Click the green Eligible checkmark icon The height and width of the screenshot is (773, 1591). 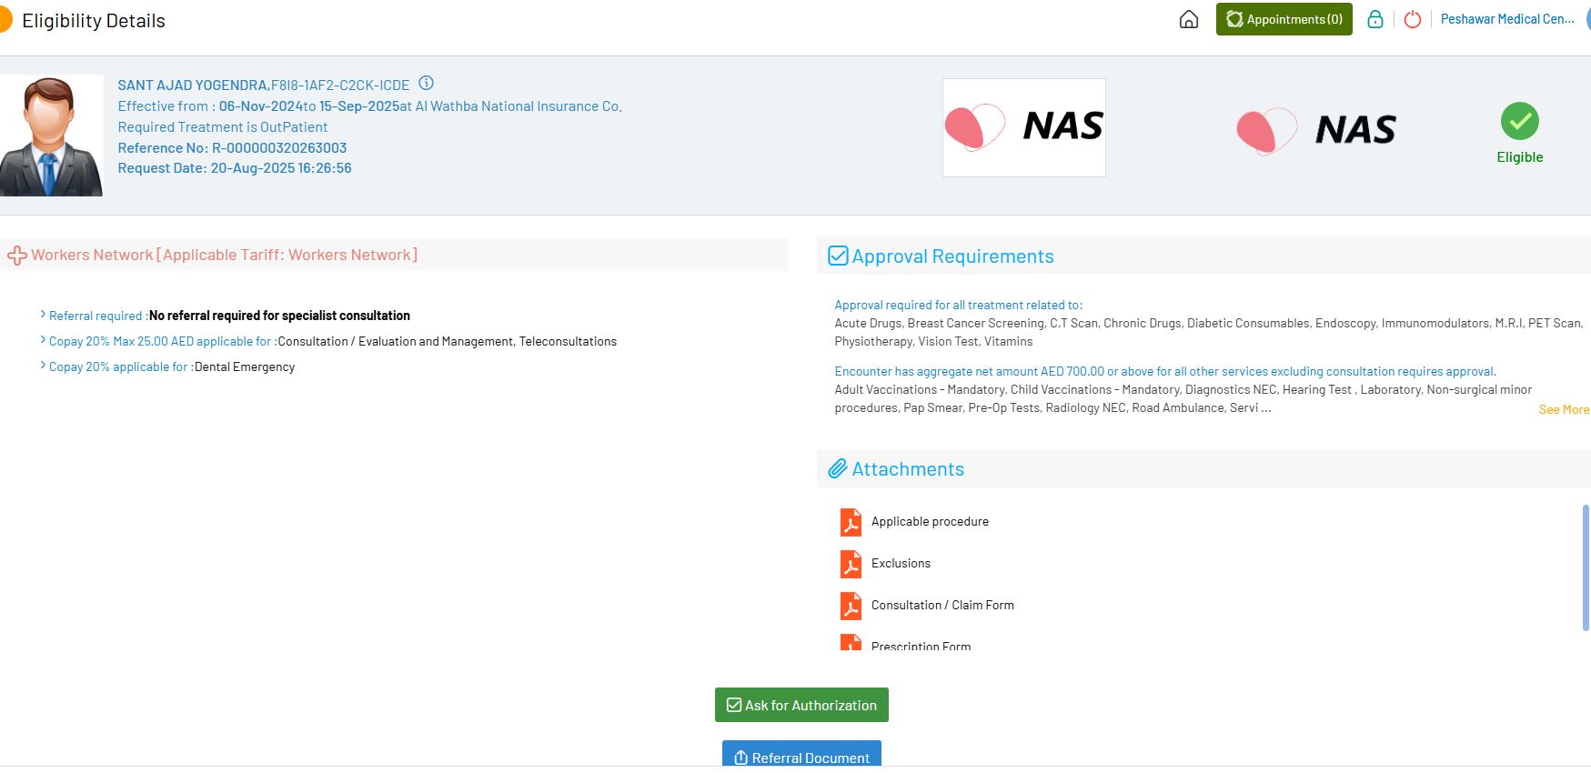(1519, 121)
